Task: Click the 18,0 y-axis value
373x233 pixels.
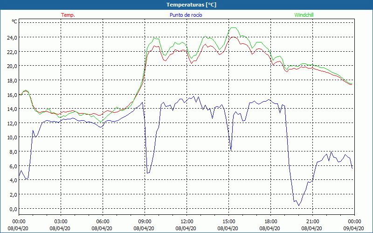Action: [12, 80]
